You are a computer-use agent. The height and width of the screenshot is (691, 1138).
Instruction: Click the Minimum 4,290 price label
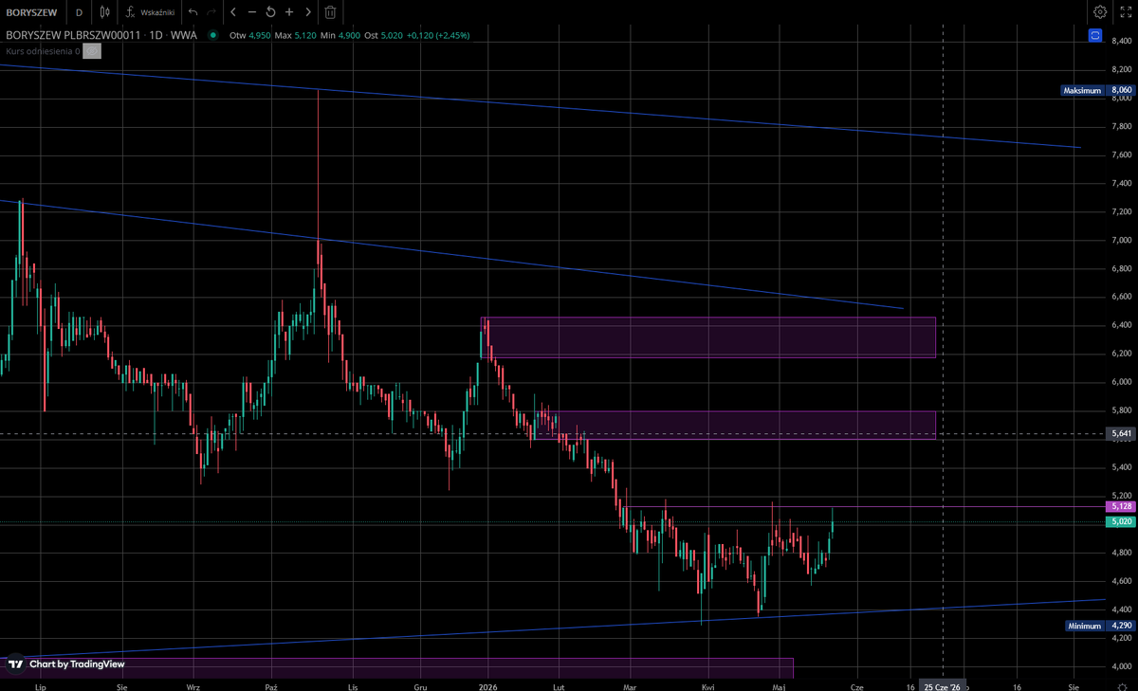point(1100,626)
